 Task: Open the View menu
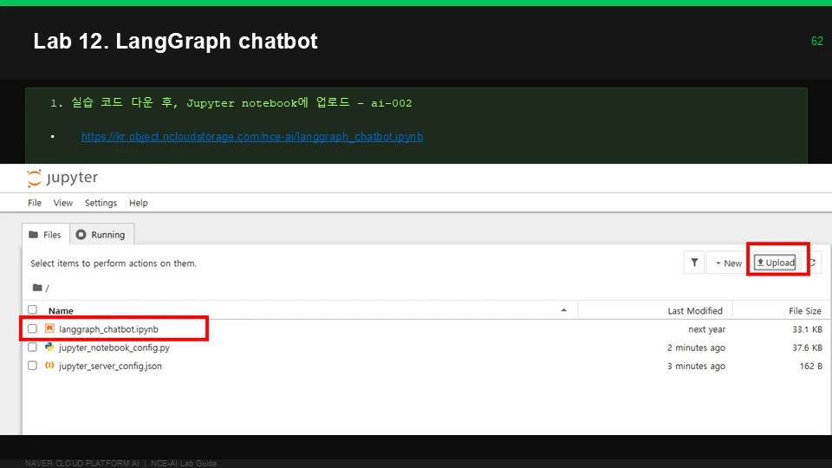62,203
